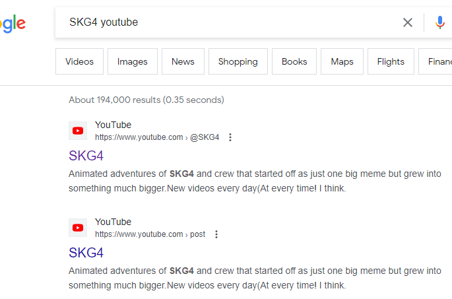
Task: Switch to the Maps filter
Action: click(342, 61)
